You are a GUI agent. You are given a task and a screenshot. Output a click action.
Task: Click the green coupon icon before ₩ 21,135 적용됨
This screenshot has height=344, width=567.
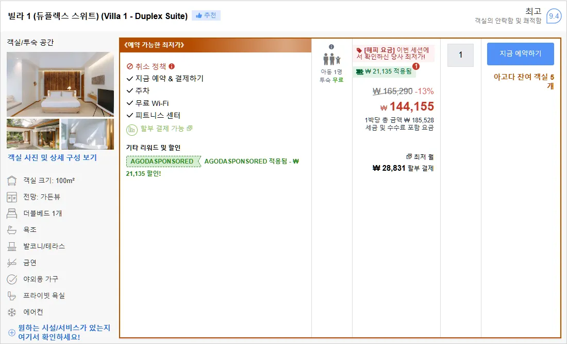click(359, 71)
